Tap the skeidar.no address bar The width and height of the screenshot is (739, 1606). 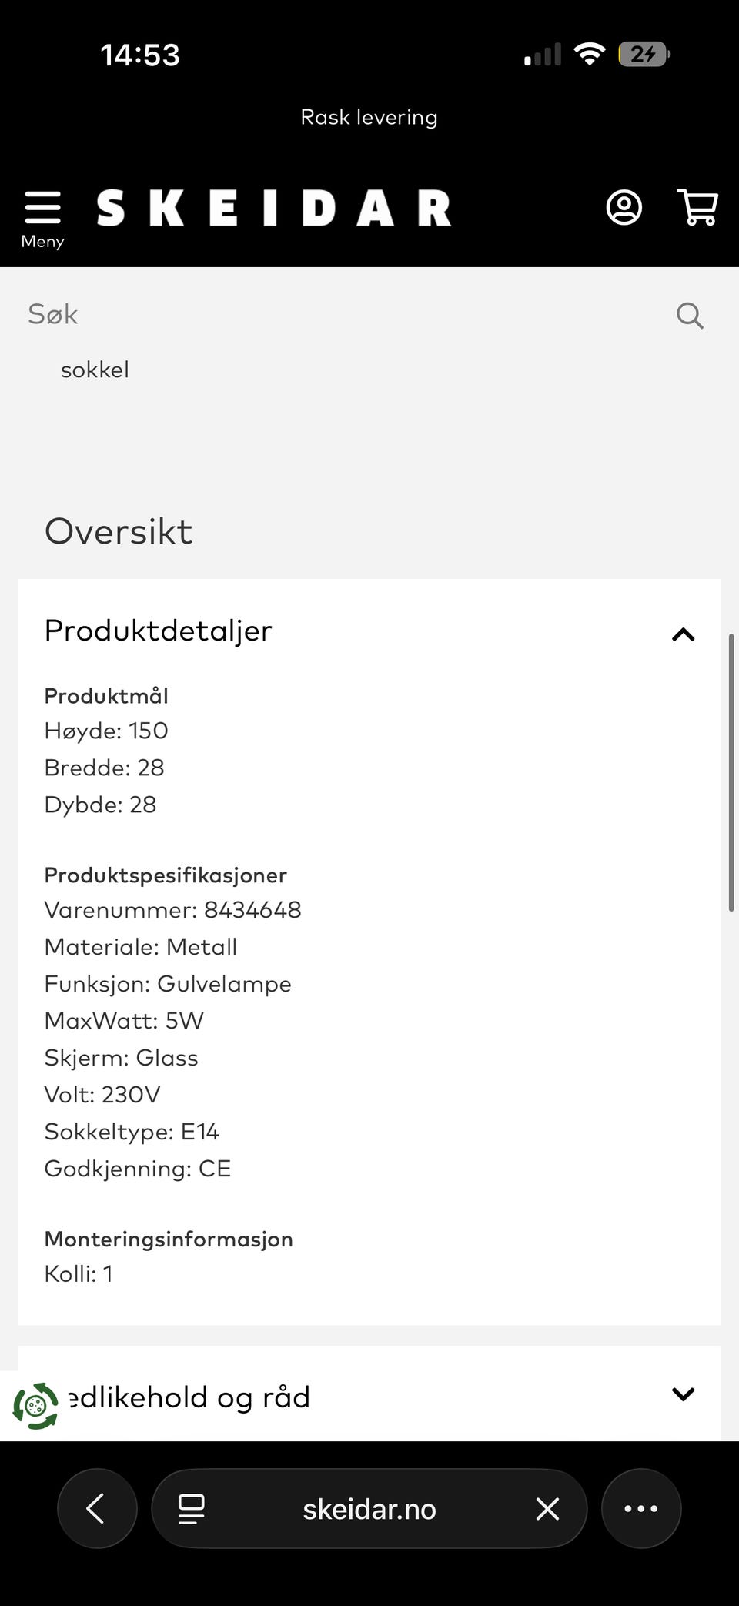point(369,1509)
